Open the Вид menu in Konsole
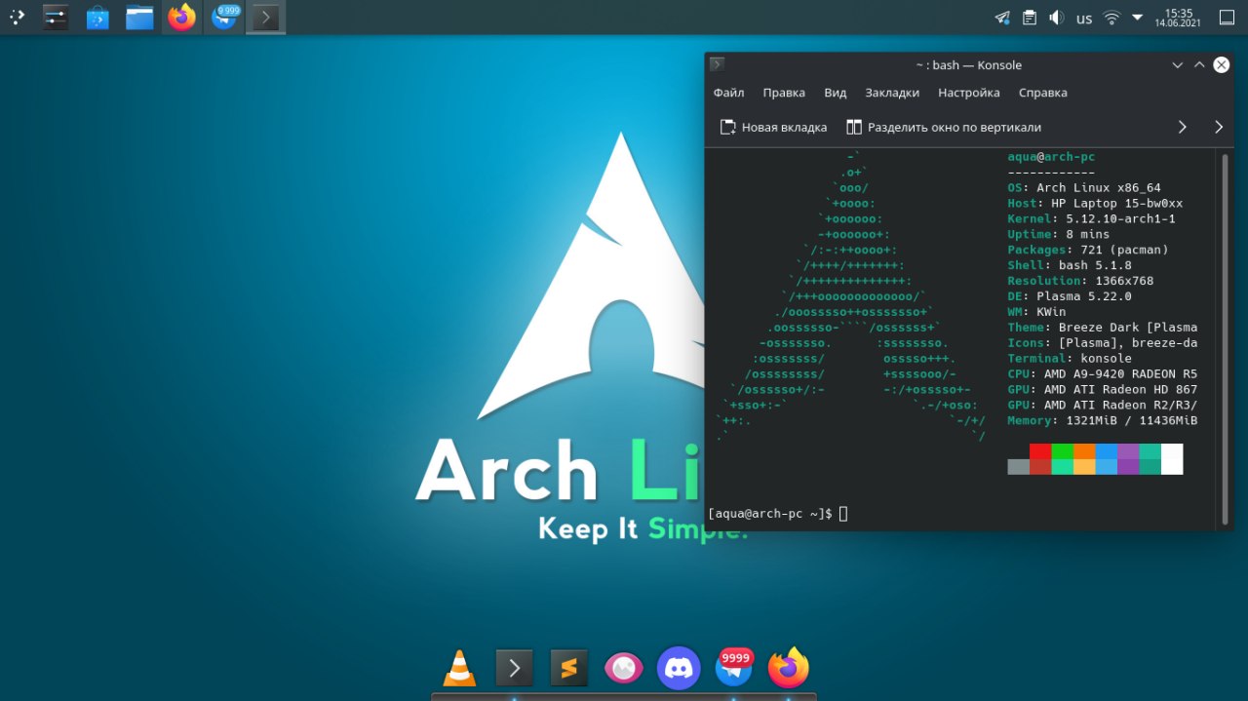Image resolution: width=1248 pixels, height=701 pixels. coord(836,93)
